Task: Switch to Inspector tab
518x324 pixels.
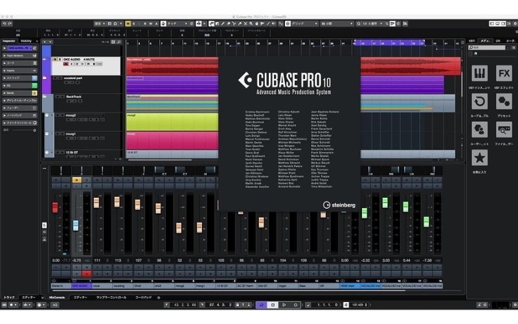Action: pyautogui.click(x=9, y=41)
